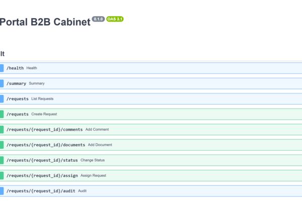302x201 pixels.
Task: Expand the /requests Create Request row
Action: (151, 114)
